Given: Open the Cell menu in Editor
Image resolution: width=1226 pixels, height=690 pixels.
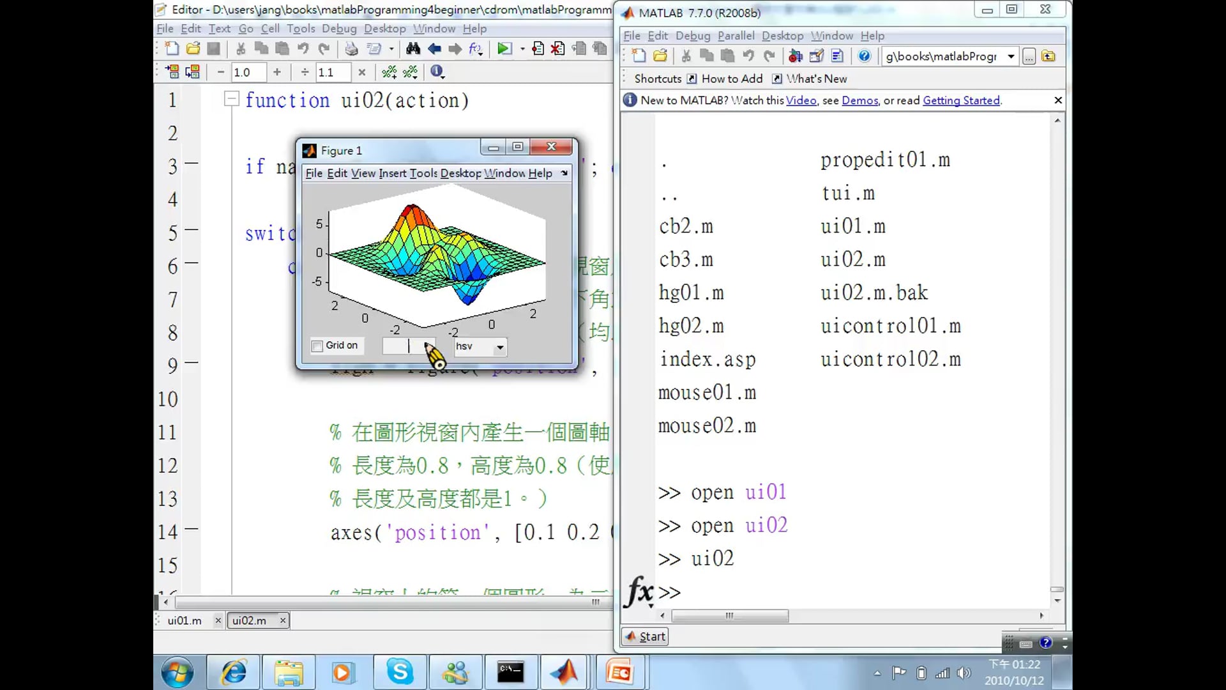Looking at the screenshot, I should (x=270, y=29).
